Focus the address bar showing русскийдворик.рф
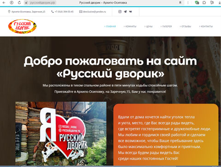The width and height of the screenshot is (221, 167). (x=42, y=3)
